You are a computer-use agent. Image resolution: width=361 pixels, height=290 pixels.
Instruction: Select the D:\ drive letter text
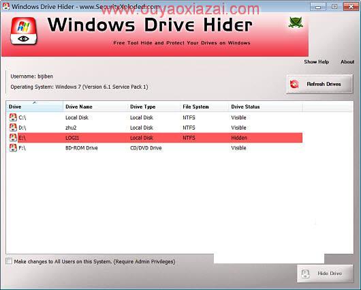point(22,128)
